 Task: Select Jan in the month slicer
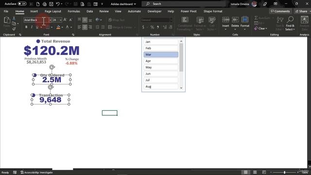[x=161, y=42]
